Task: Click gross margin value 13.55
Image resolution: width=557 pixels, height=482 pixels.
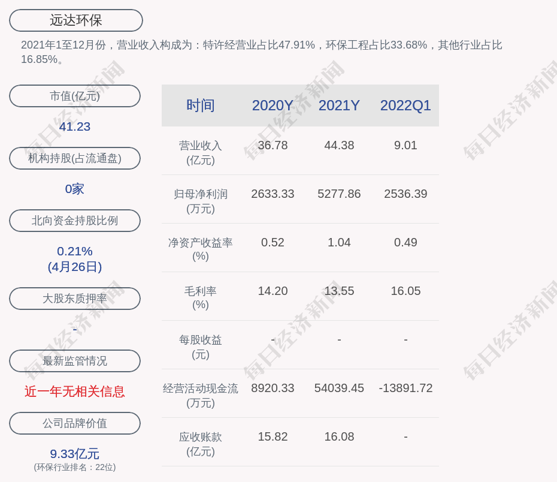Action: coord(339,291)
